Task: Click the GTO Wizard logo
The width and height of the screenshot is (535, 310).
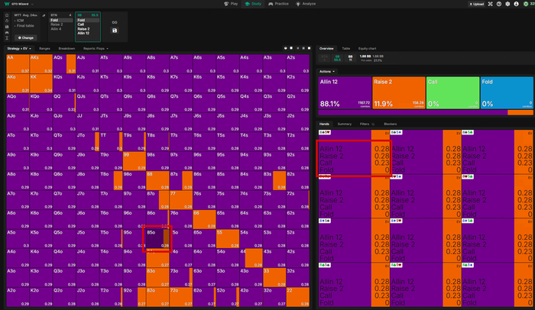Action: (x=7, y=4)
